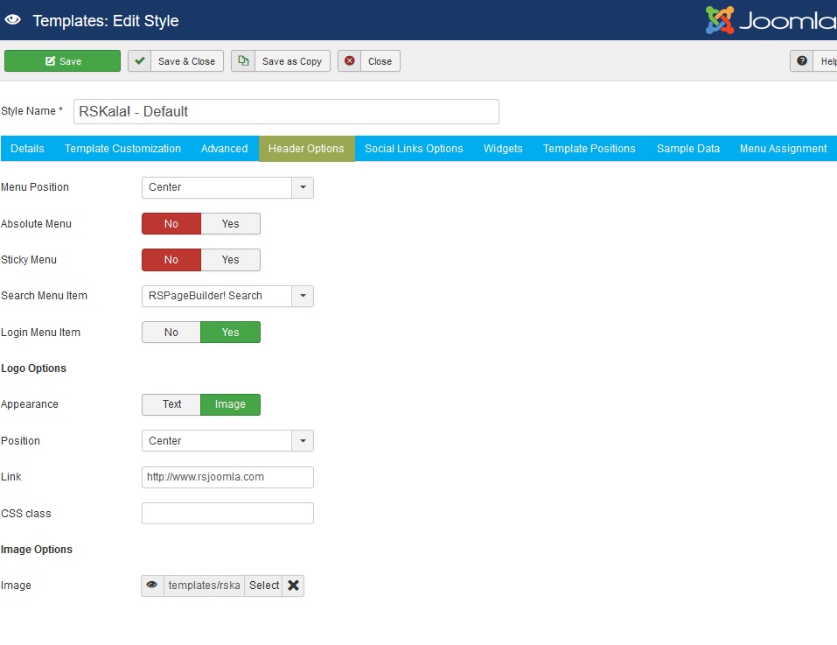Viewport: 837px width, 645px height.
Task: Click the image path field showing templates/rska
Action: point(204,585)
